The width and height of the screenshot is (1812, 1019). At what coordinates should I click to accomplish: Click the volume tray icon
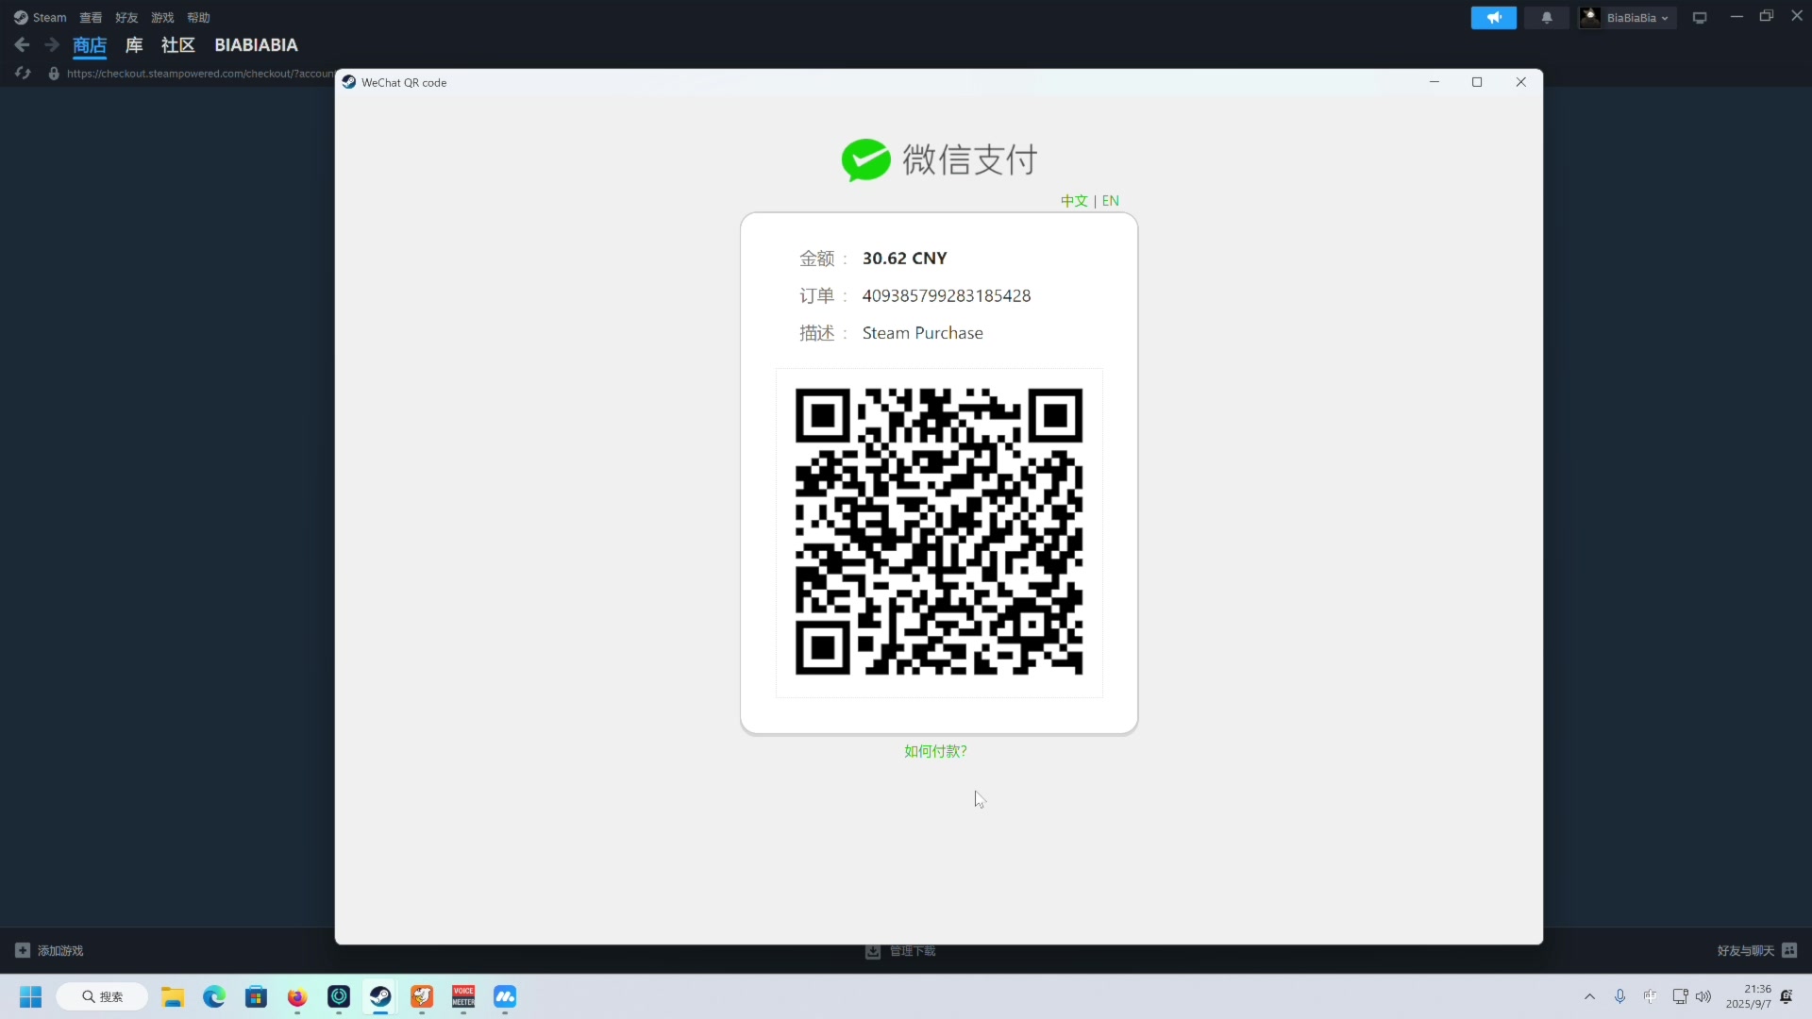[1703, 996]
